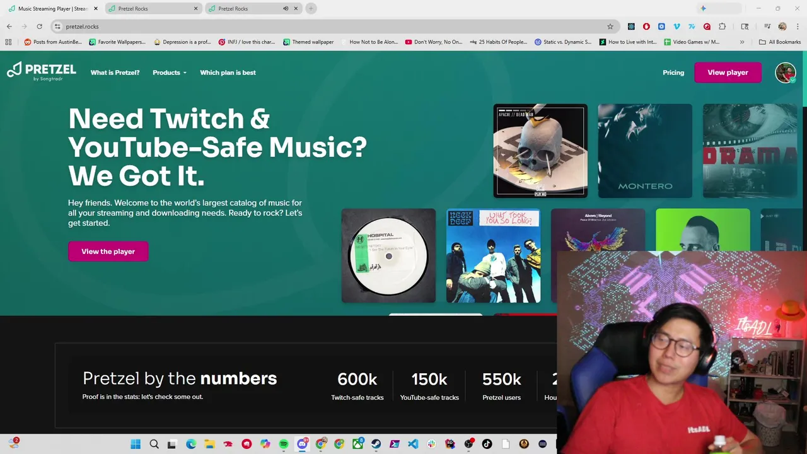Open the What is Pretzel? menu item

[x=115, y=73]
